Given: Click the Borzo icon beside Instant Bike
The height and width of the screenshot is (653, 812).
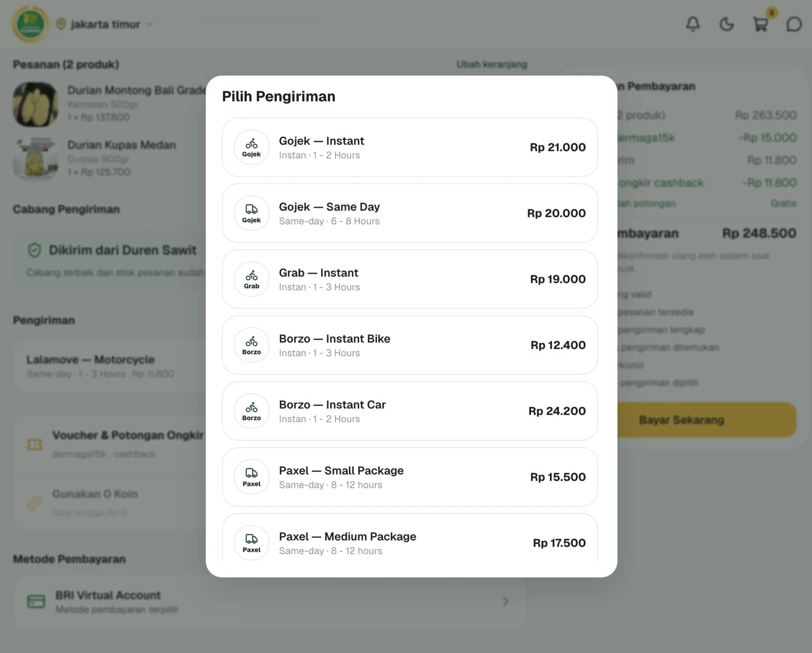Looking at the screenshot, I should [251, 345].
